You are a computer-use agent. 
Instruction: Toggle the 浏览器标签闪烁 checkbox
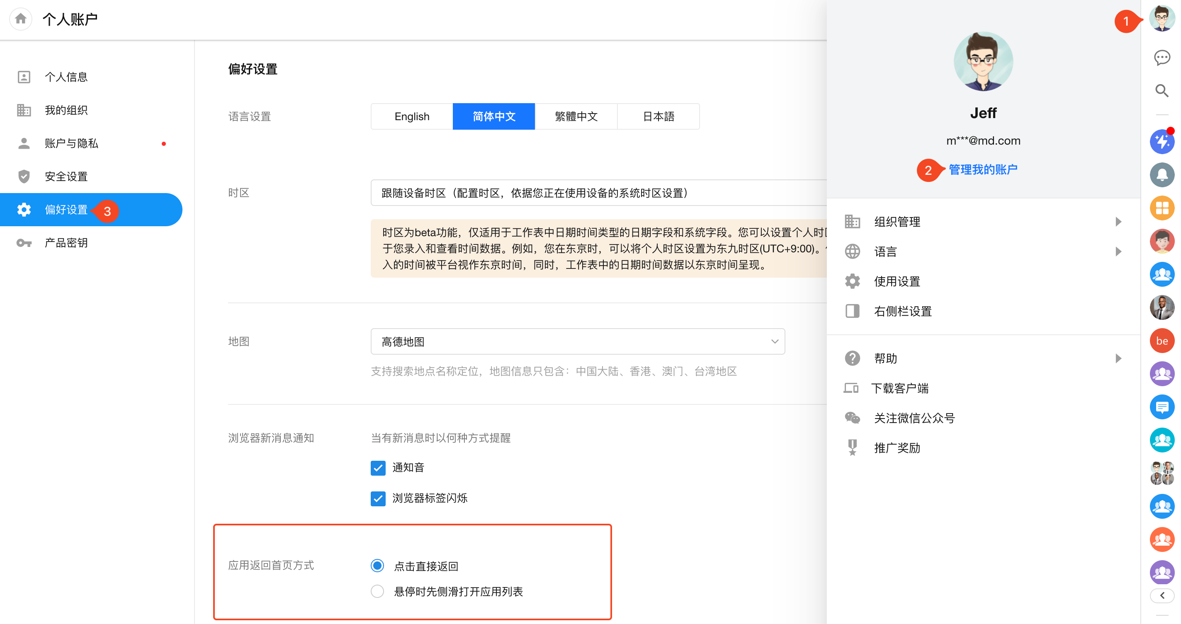point(378,498)
